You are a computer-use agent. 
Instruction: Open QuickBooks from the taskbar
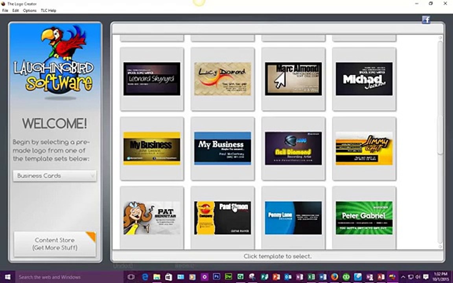[346, 277]
